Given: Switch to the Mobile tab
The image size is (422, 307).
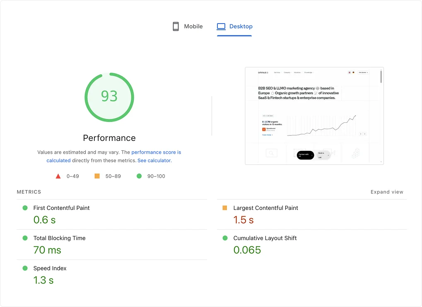Looking at the screenshot, I should click(188, 26).
